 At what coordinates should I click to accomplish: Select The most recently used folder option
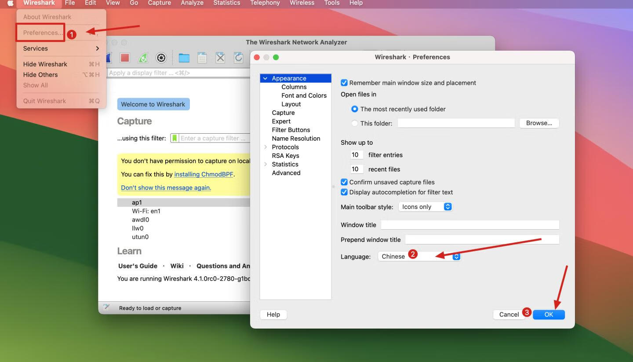[x=354, y=109]
